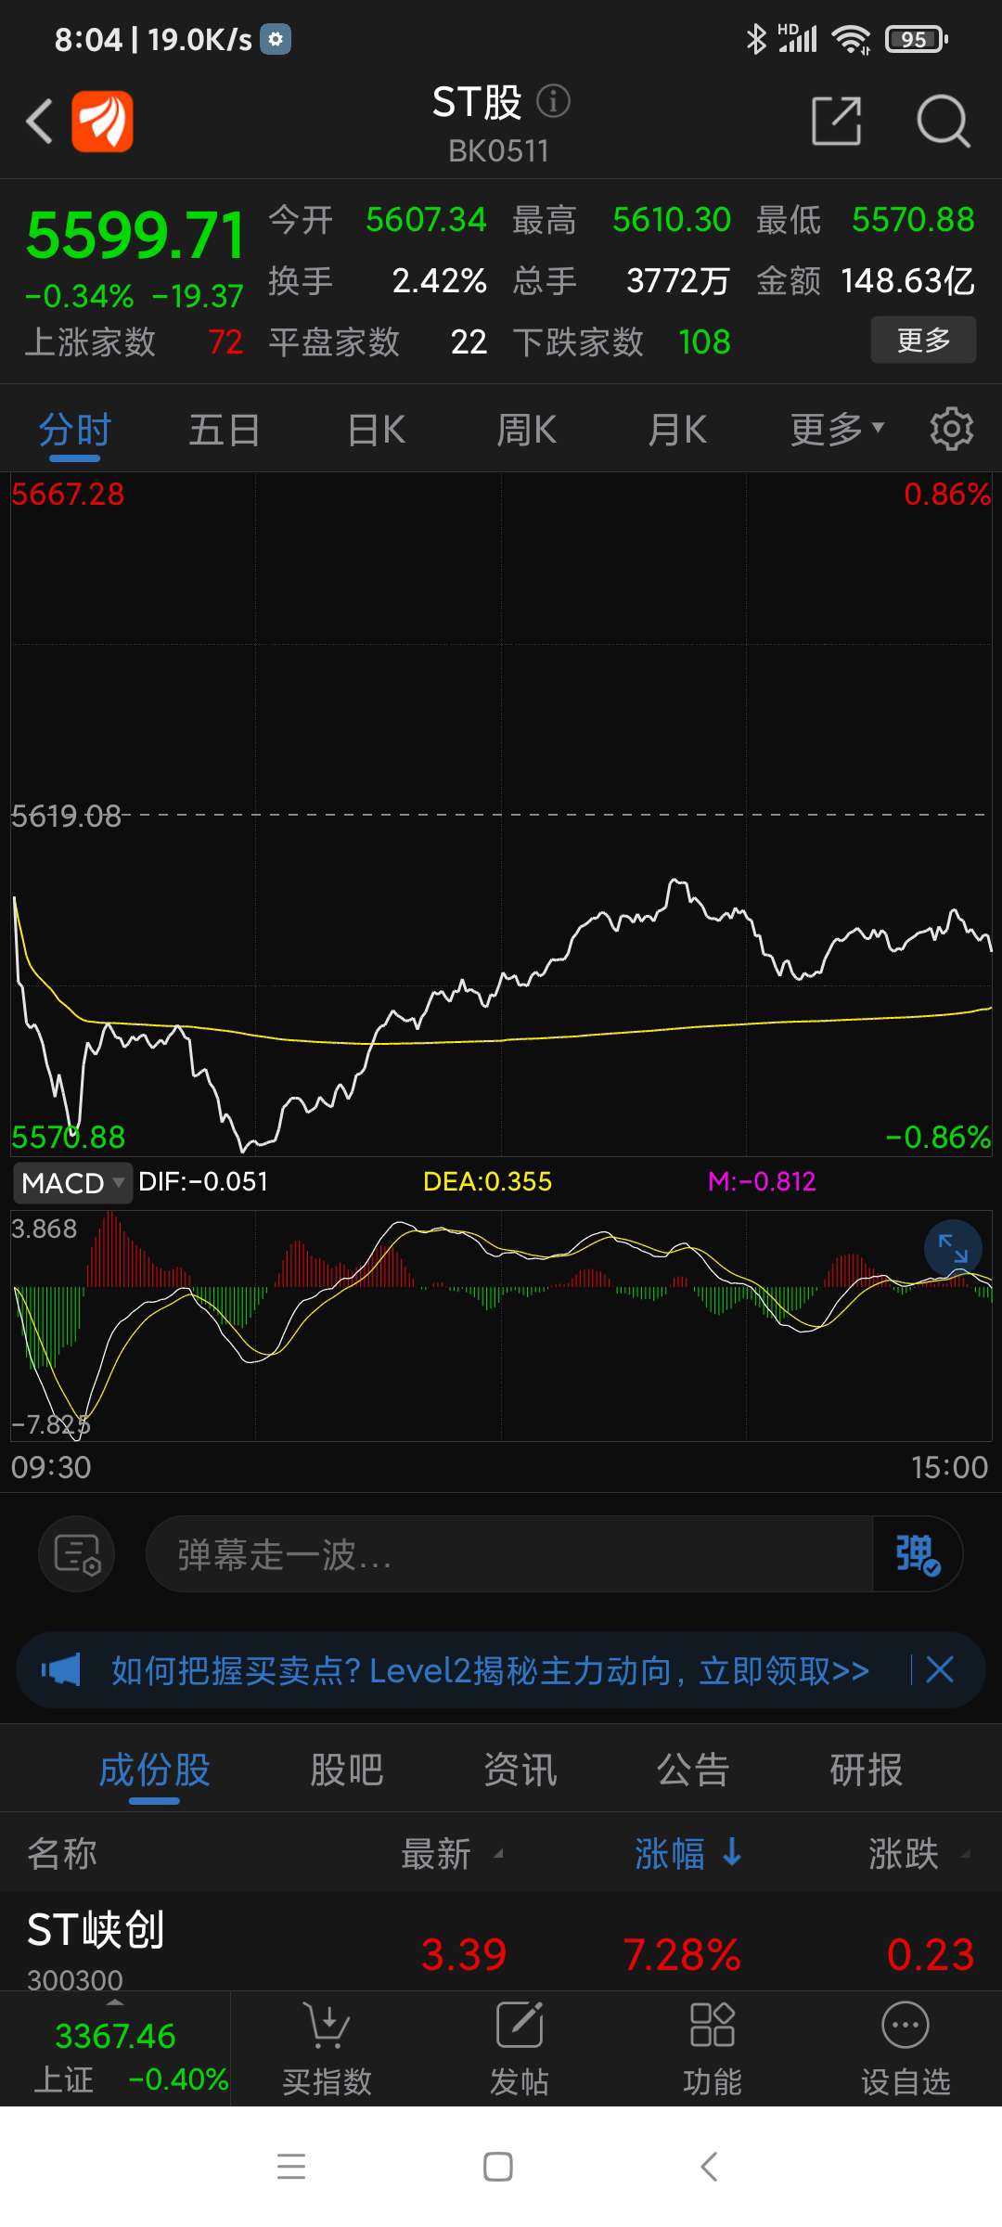Expand the 上证 index mini panel
Screen dimensions: 1002x2227
[x=115, y=2049]
